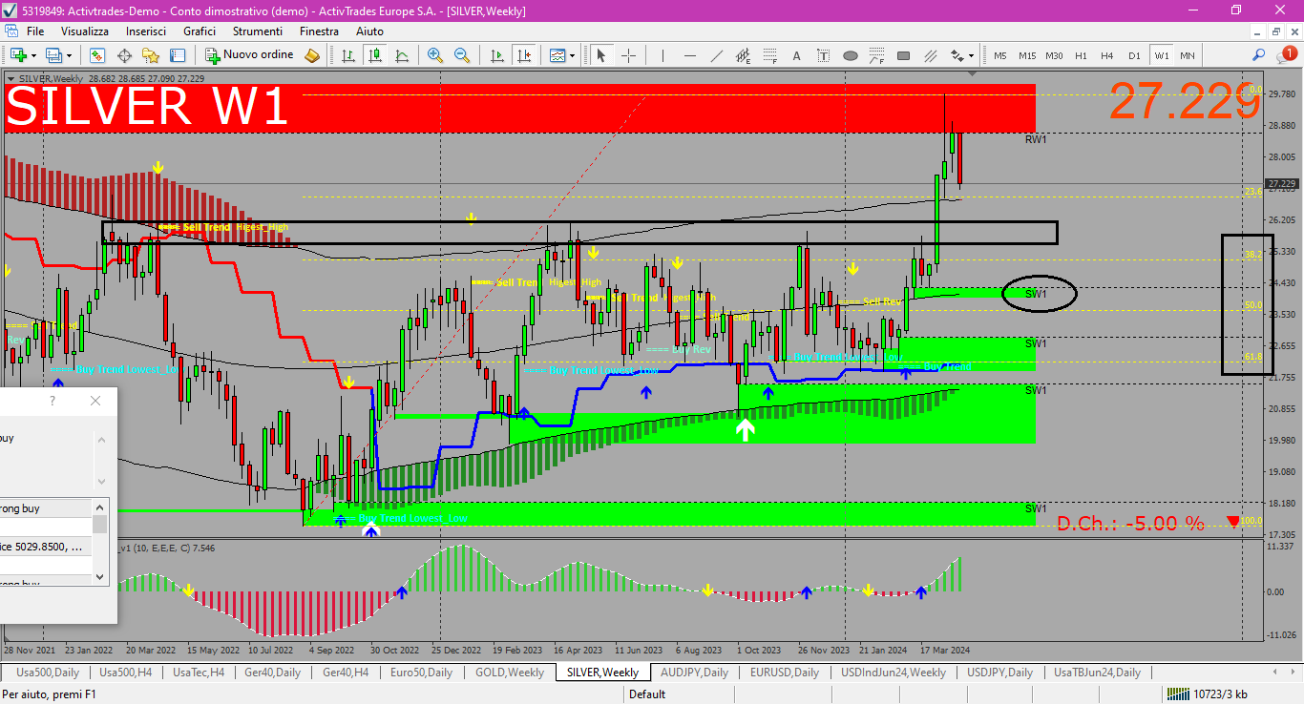Draw a Fibonacci arc tool

[x=876, y=55]
